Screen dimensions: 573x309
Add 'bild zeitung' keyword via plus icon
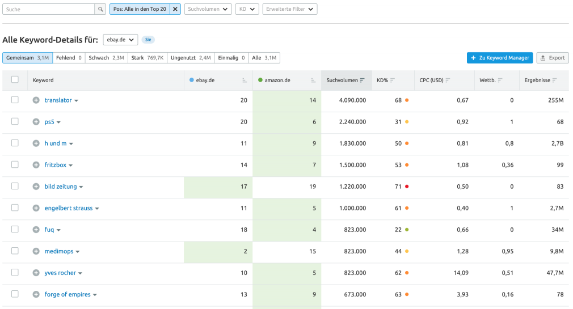(36, 187)
